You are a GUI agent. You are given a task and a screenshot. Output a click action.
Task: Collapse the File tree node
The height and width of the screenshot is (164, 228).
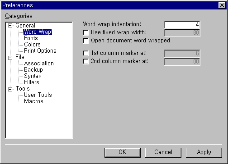pos(10,58)
